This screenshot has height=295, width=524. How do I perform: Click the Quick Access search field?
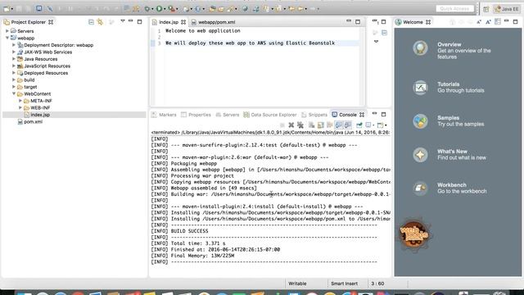tap(455, 9)
